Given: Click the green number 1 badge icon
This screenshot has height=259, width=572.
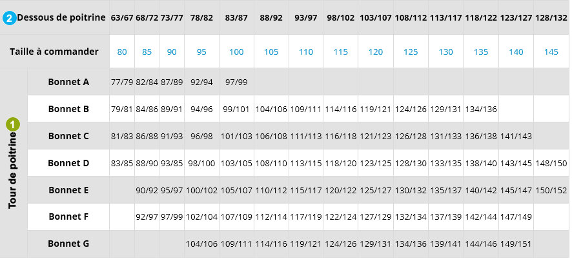Looking at the screenshot, I should (13, 125).
